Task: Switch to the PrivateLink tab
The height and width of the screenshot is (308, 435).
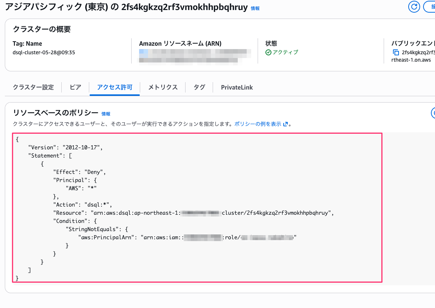Action: [237, 87]
